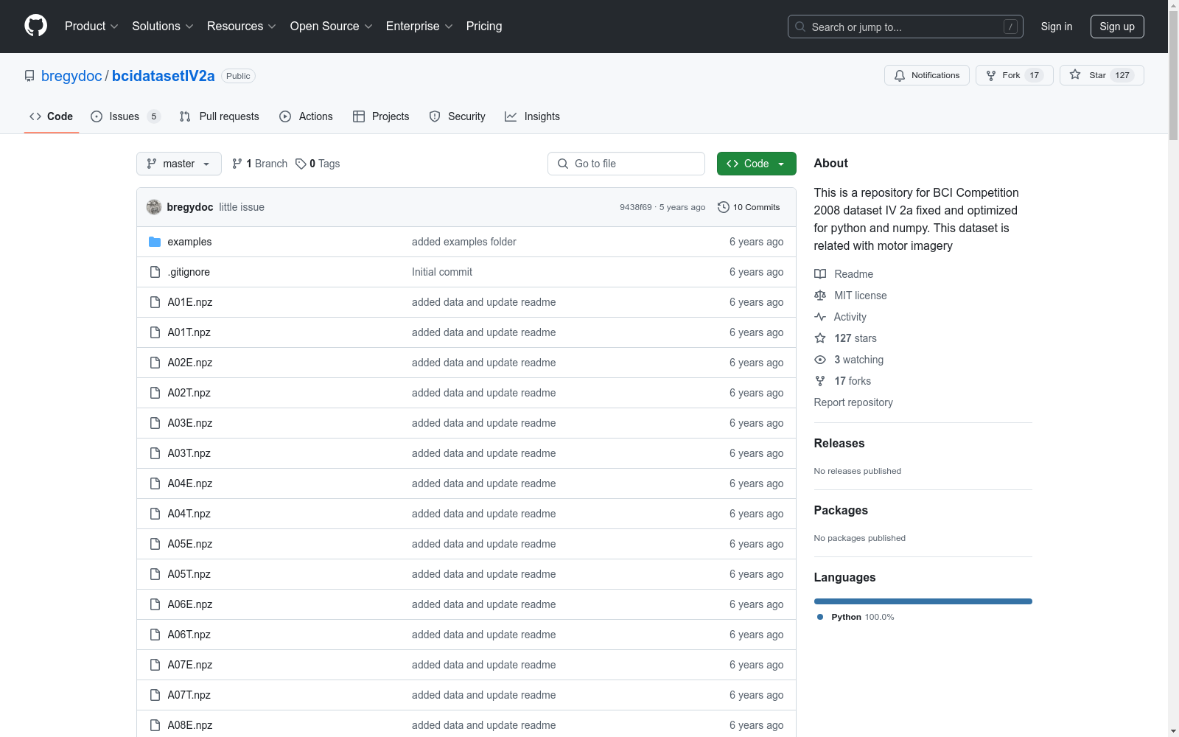Open the A05E.npz file

(x=190, y=544)
